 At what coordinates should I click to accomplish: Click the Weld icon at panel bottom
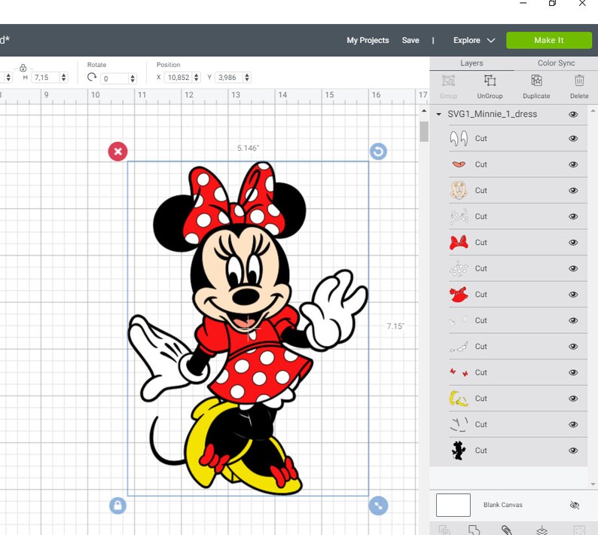pyautogui.click(x=474, y=530)
